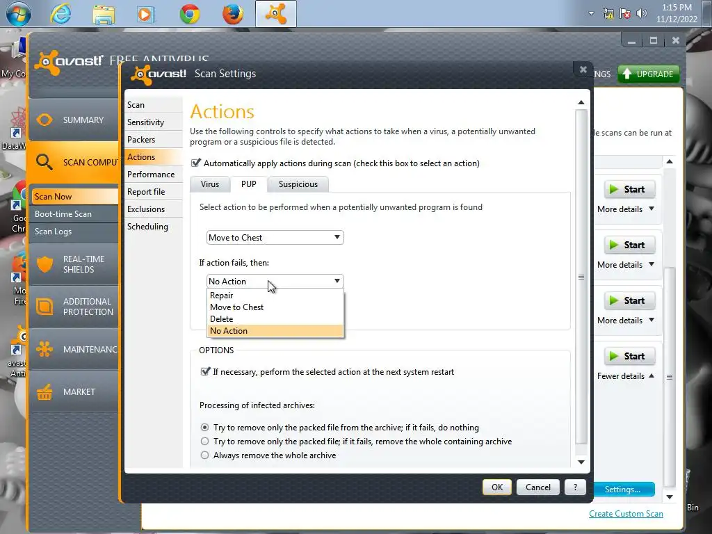Viewport: 712px width, 534px height.
Task: Open Packers settings category
Action: 154,139
